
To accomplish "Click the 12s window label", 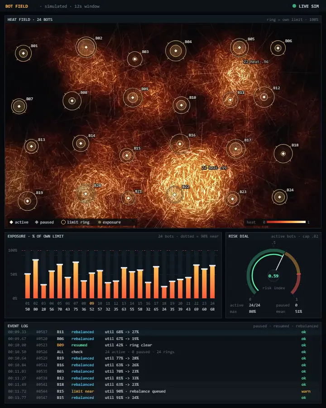I will point(87,6).
